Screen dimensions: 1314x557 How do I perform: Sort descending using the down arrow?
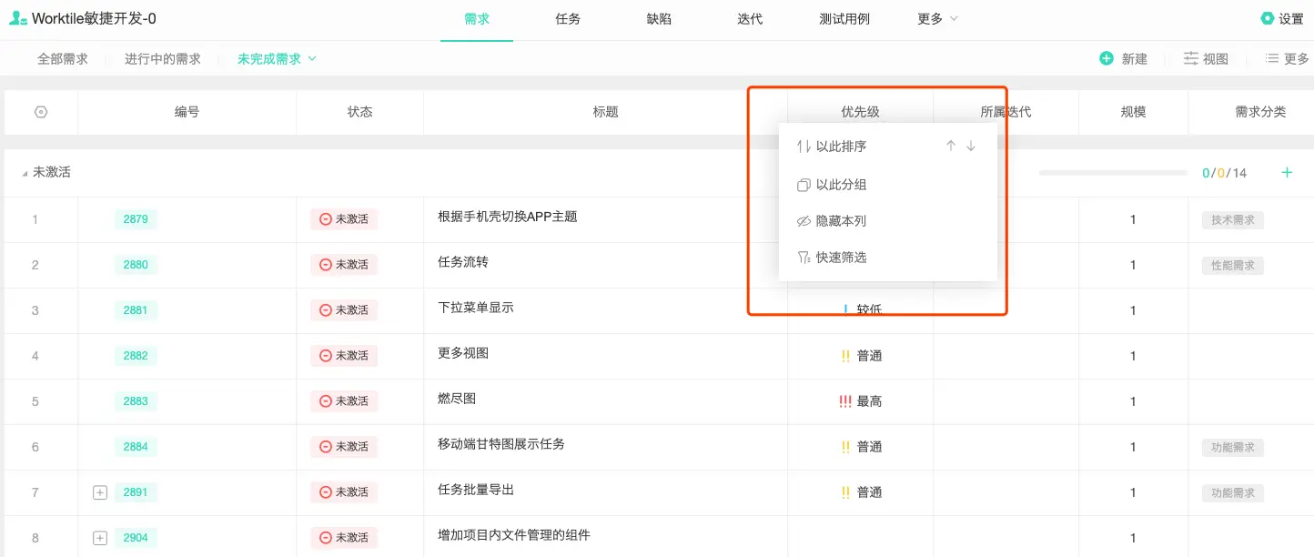pos(971,146)
